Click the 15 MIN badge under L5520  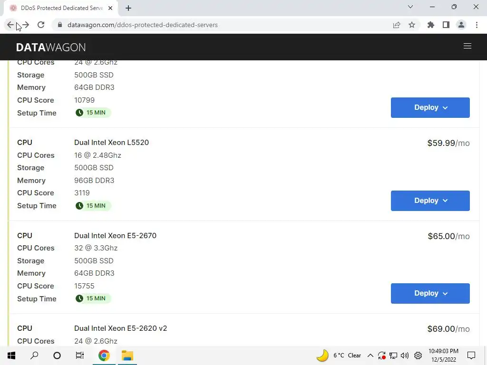[x=93, y=206]
